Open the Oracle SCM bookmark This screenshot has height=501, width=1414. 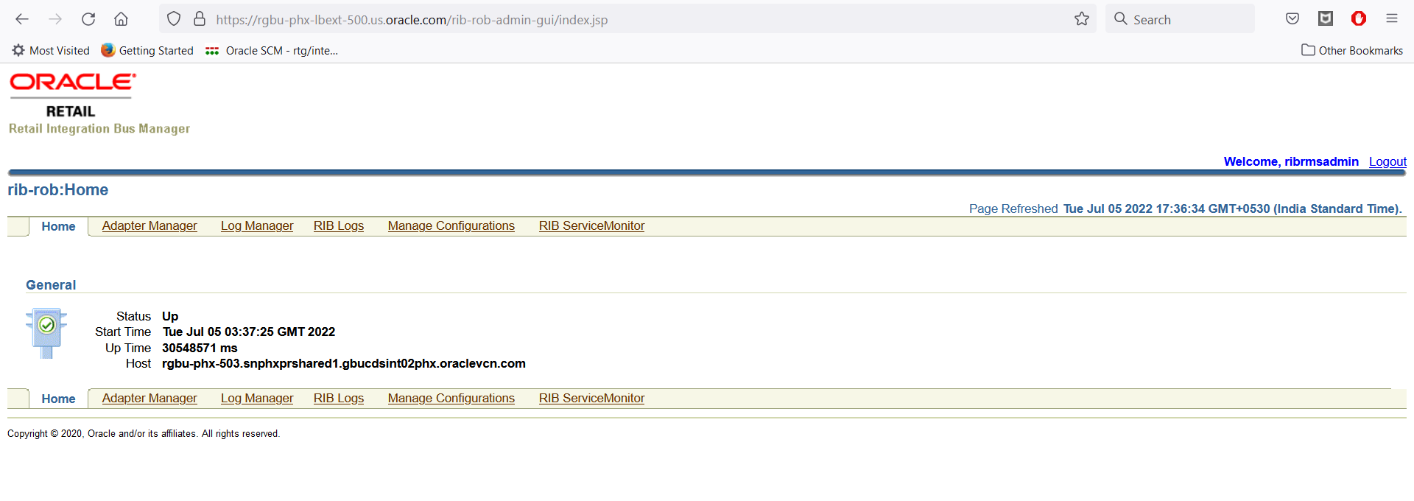click(x=272, y=50)
